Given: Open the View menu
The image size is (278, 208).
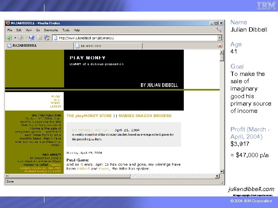Looking at the screenshot, I should 29,30.
